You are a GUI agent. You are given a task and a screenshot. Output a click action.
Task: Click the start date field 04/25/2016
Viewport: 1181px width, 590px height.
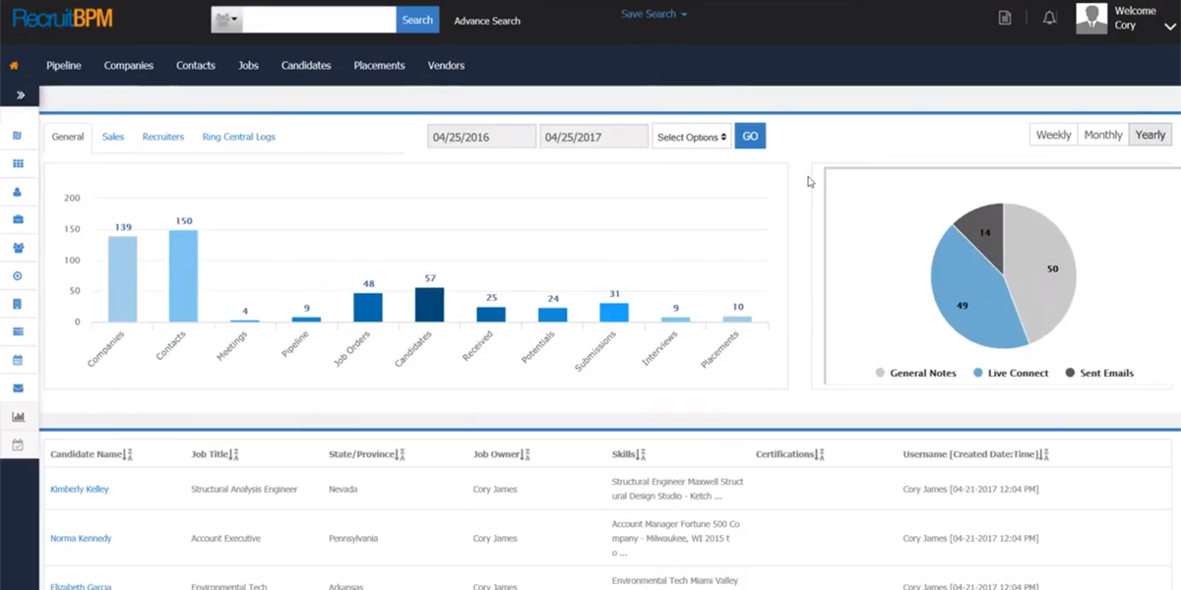[481, 137]
